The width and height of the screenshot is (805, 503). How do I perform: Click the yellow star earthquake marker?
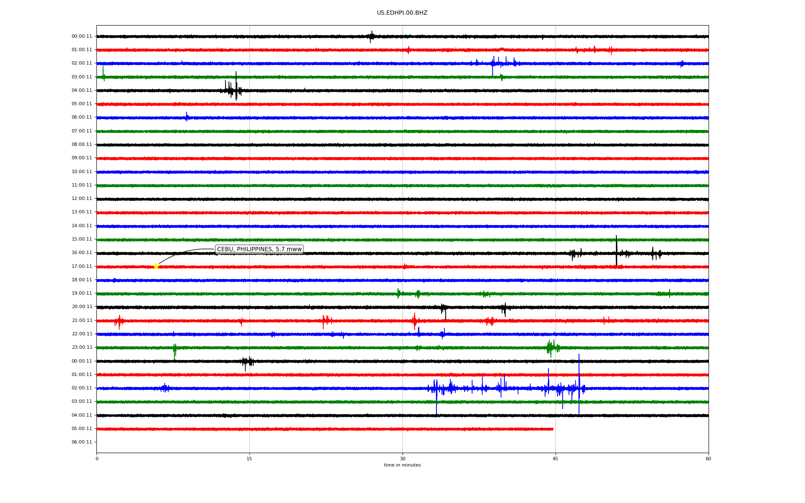(156, 266)
